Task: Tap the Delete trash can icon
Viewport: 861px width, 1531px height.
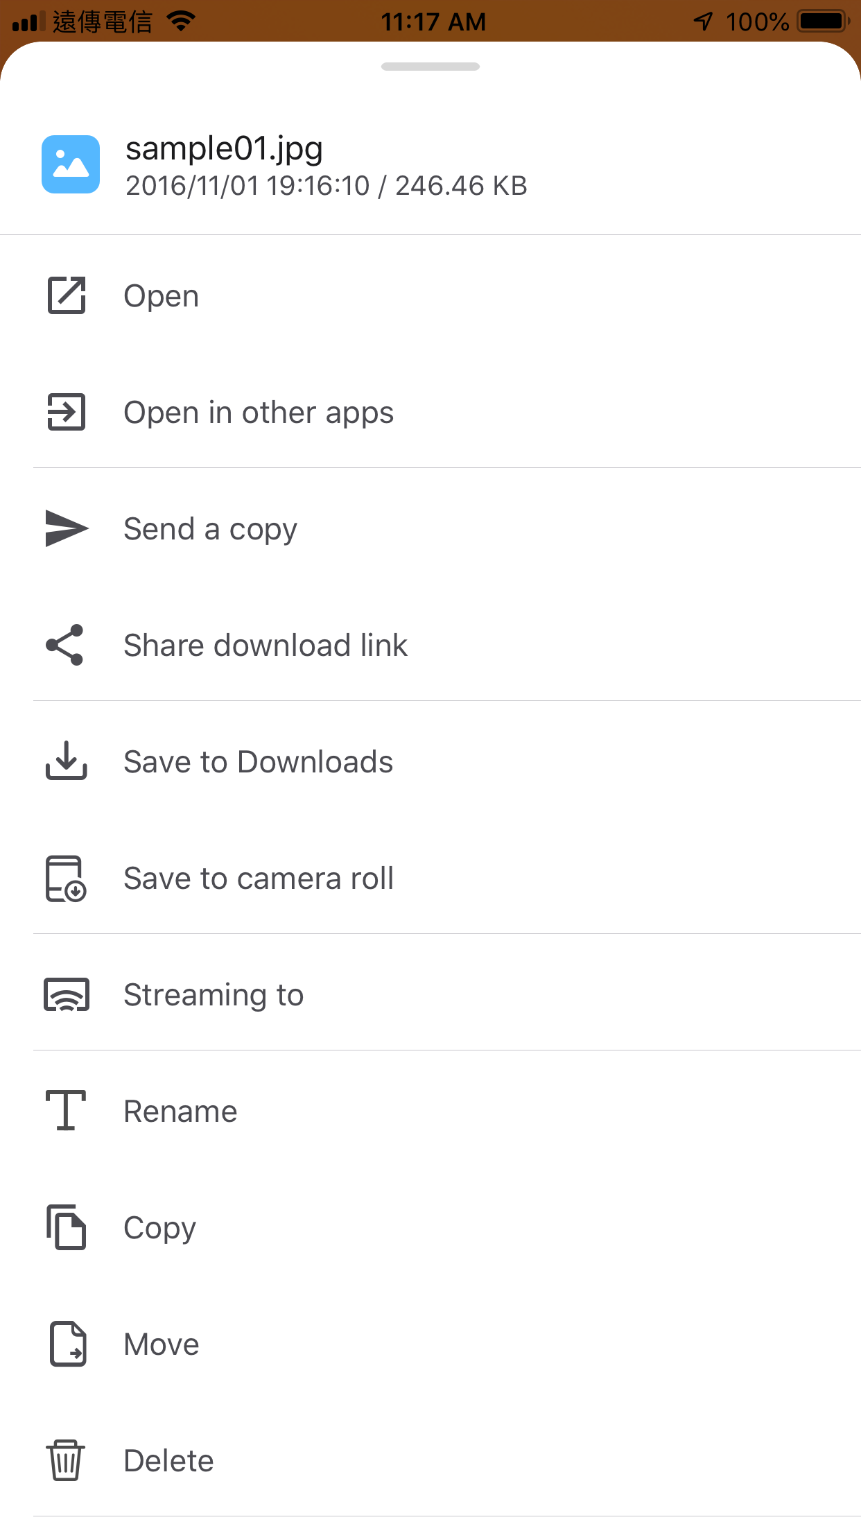Action: [66, 1460]
